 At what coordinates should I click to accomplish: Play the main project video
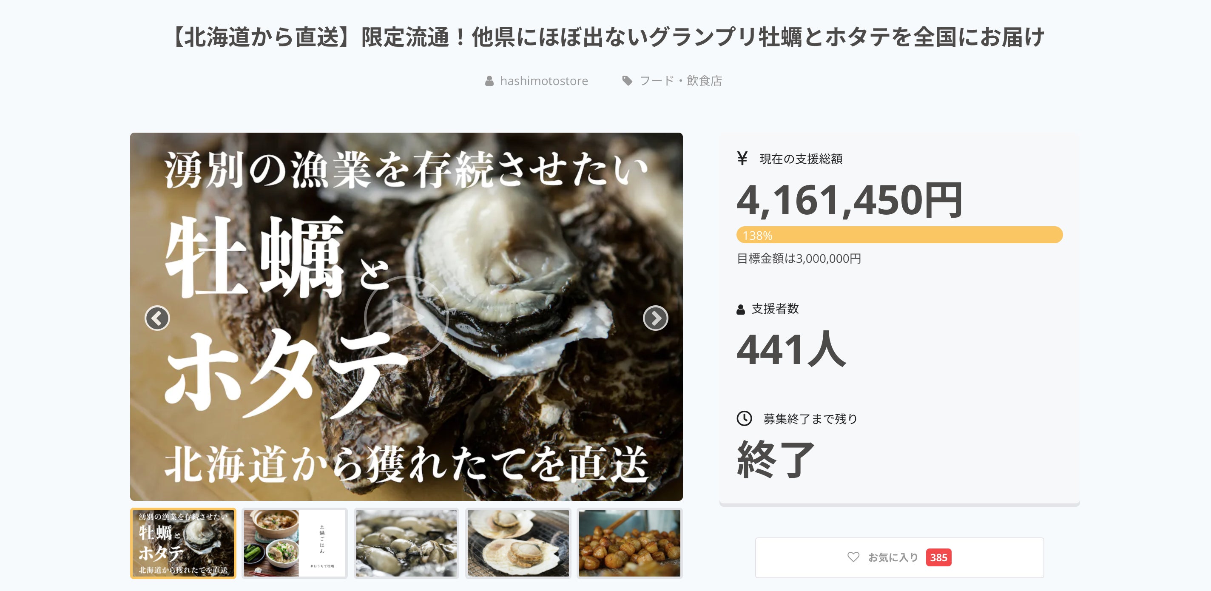point(406,318)
